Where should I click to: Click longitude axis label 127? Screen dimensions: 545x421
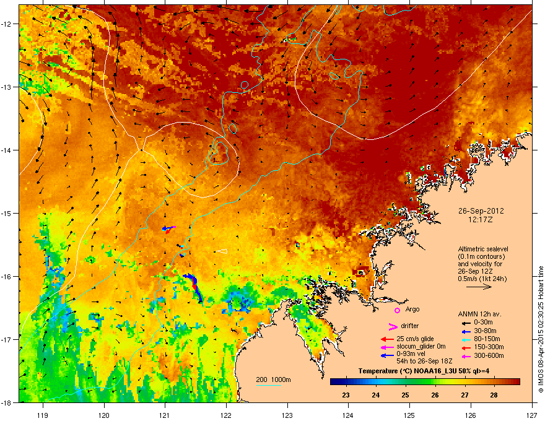coord(531,415)
